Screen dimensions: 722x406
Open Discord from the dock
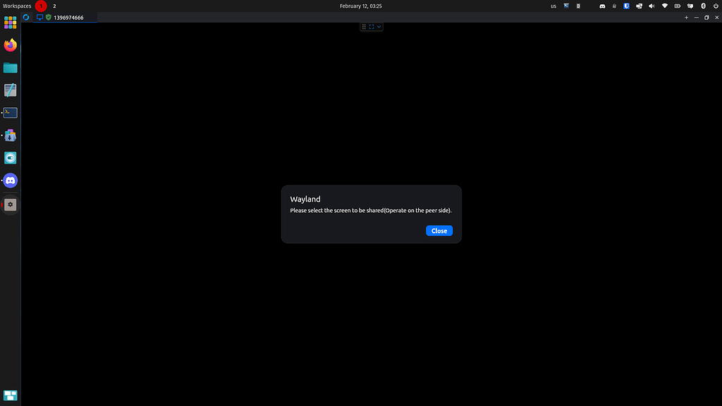[10, 180]
